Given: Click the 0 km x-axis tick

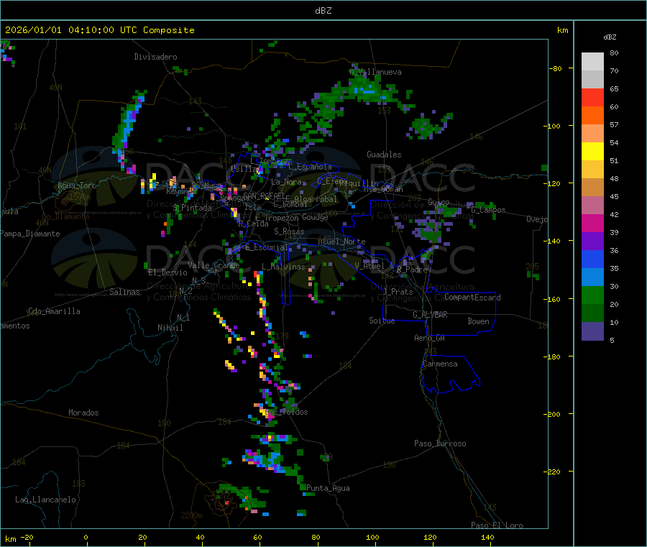Looking at the screenshot, I should pyautogui.click(x=86, y=537).
